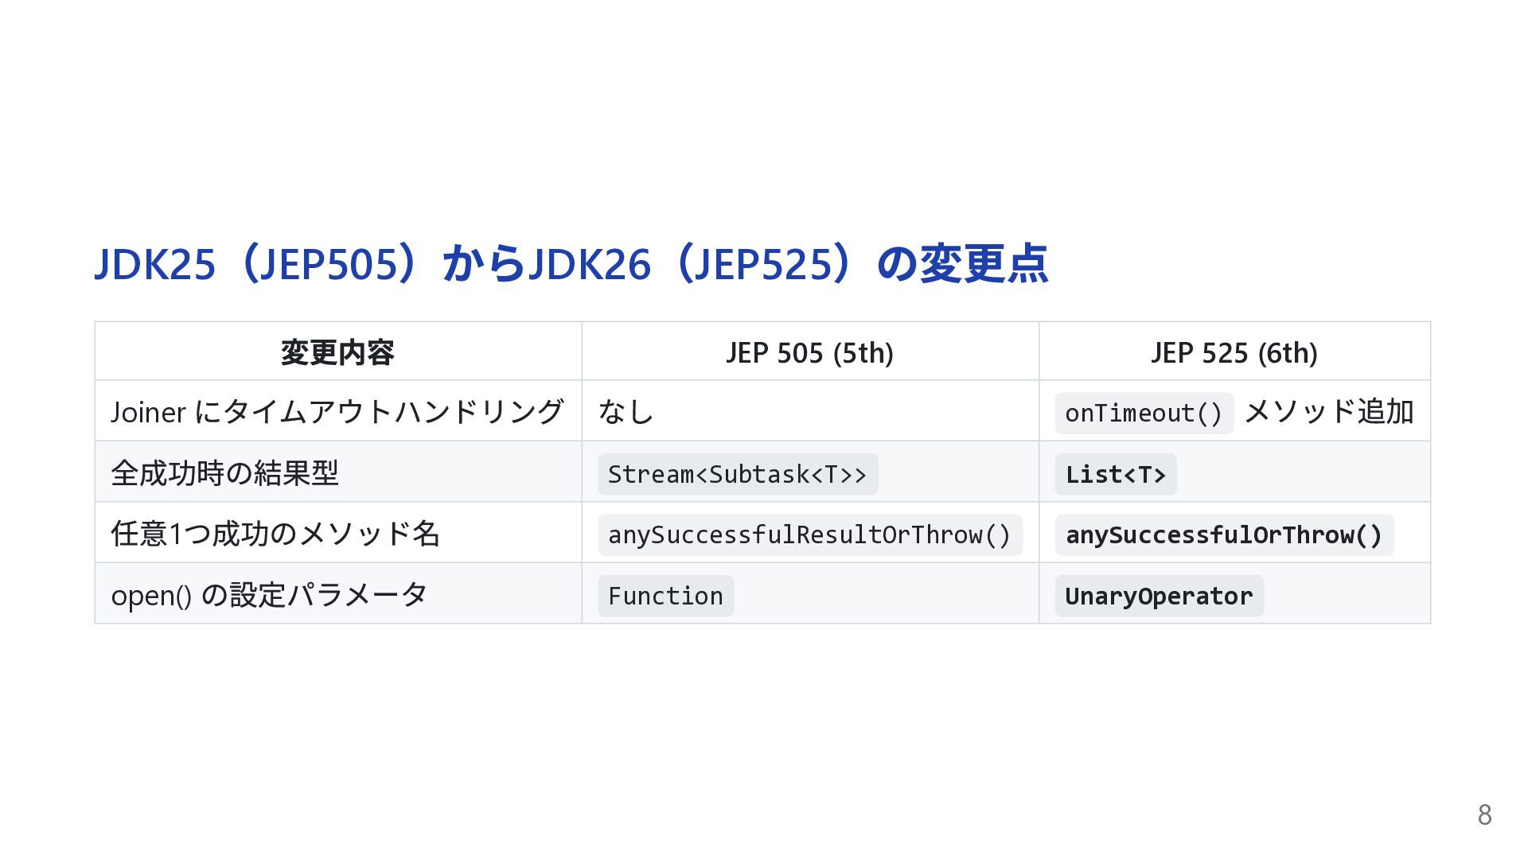1528x859 pixels.
Task: Click the UnaryOperator code snippet
Action: tap(1159, 597)
